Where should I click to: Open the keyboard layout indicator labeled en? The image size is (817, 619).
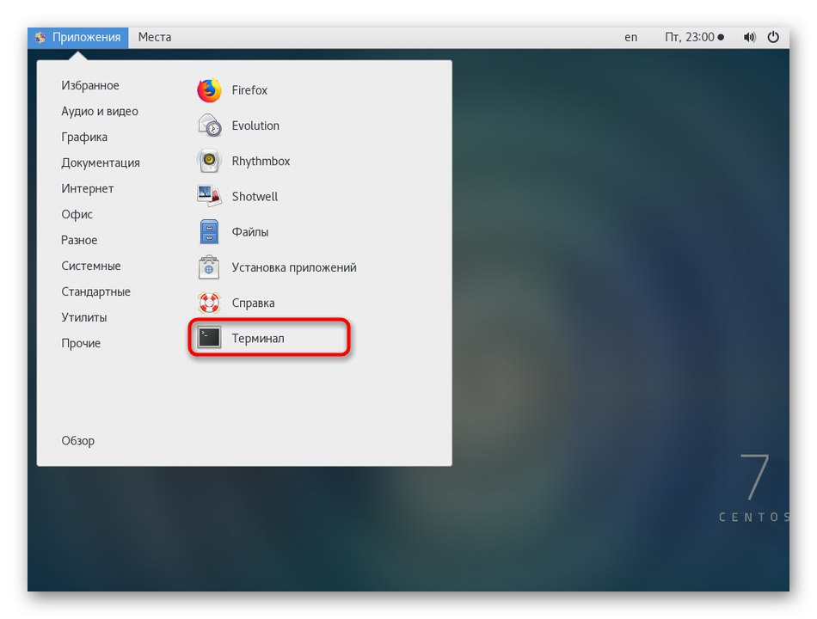point(630,37)
